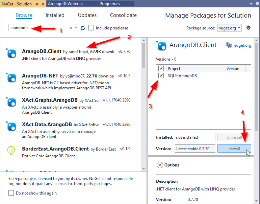Pin the NuGet - Solution tab
260x204 pixels.
[37, 4]
